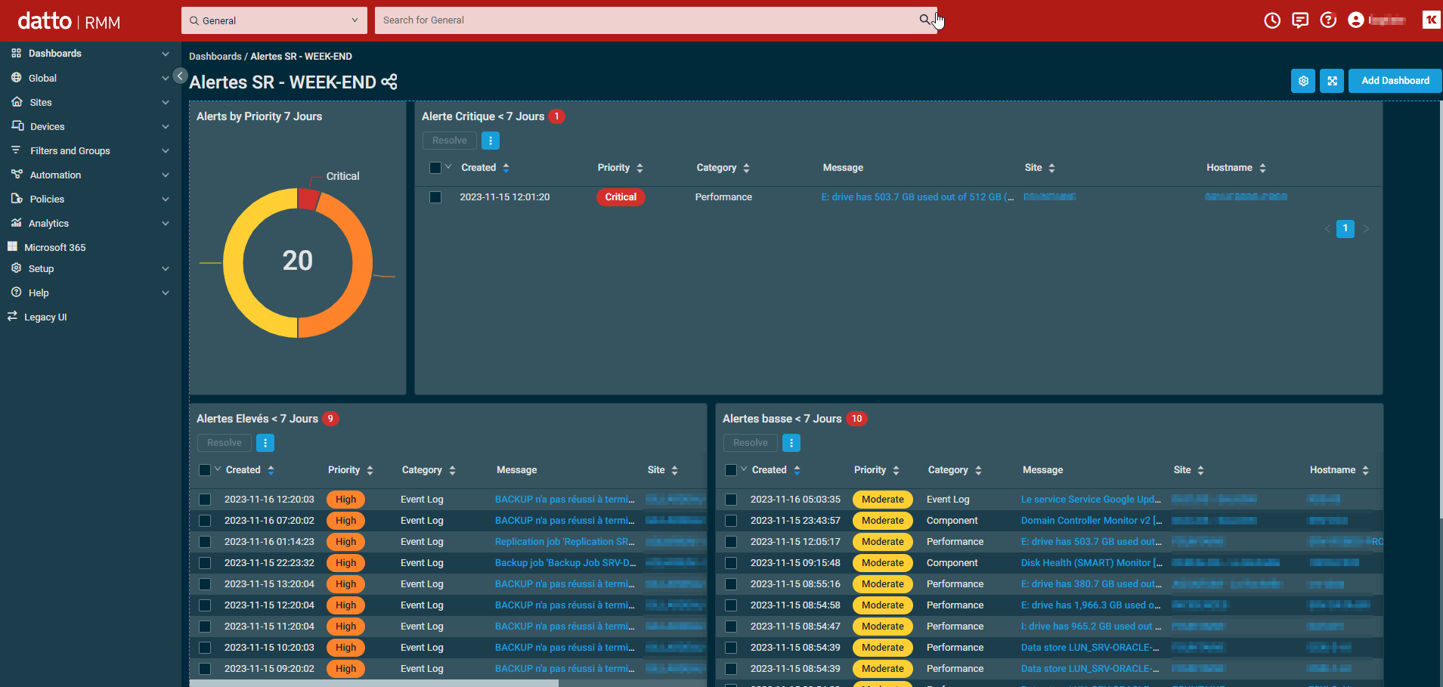
Task: Click the share icon beside dashboard title
Action: [389, 82]
